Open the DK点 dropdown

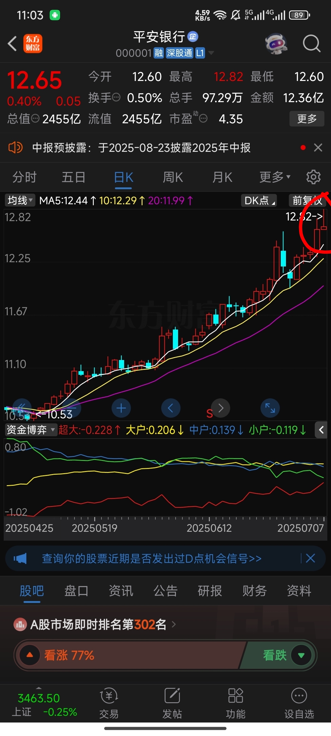click(x=259, y=201)
